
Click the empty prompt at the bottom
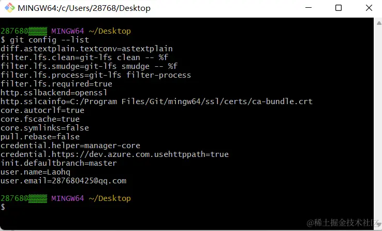4,207
